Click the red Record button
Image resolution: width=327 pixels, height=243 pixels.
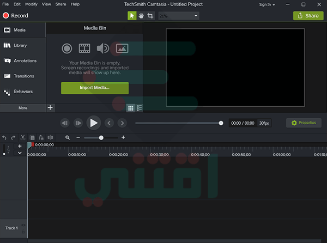click(x=15, y=15)
